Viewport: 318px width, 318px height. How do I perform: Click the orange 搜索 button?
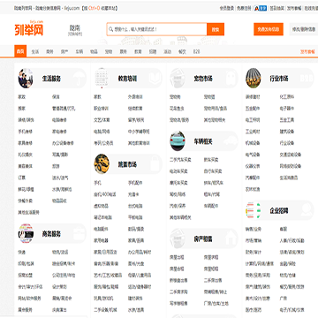(216, 29)
